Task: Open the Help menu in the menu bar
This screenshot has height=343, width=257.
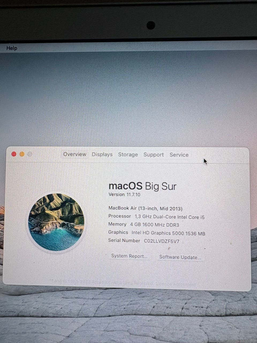Action: tap(12, 48)
